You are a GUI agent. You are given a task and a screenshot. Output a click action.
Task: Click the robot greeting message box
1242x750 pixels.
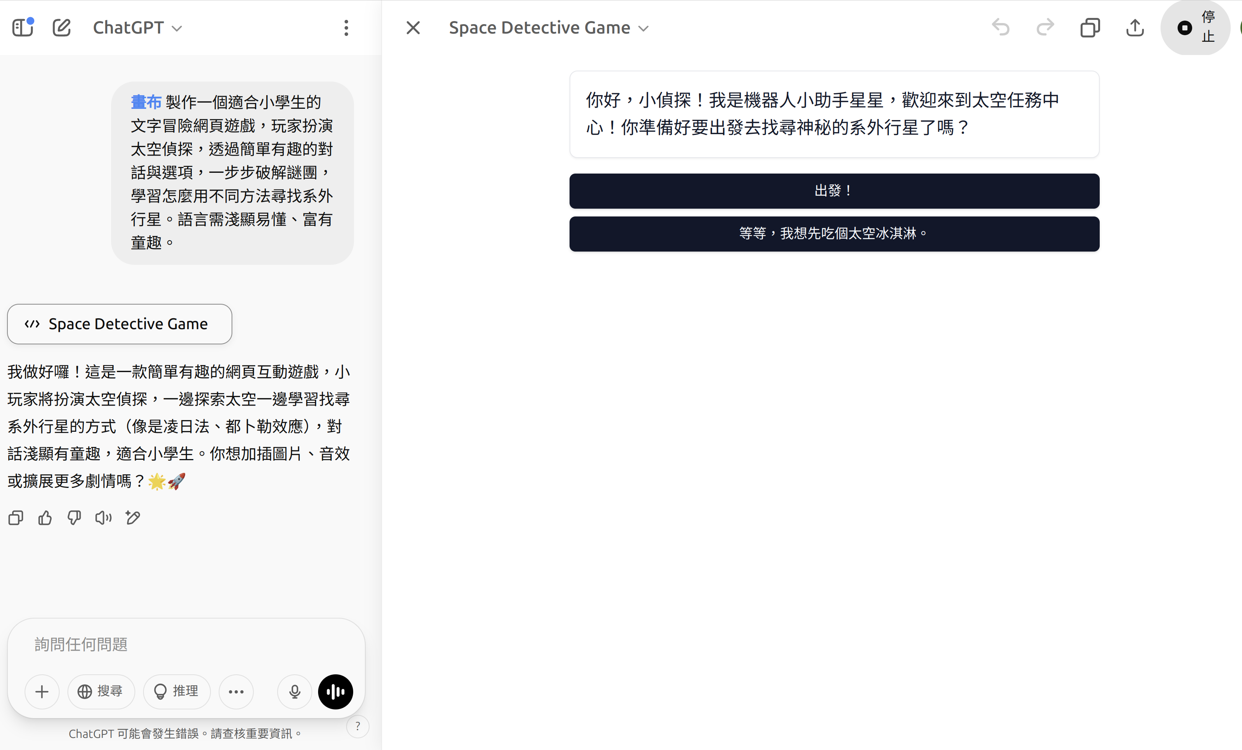(x=834, y=114)
